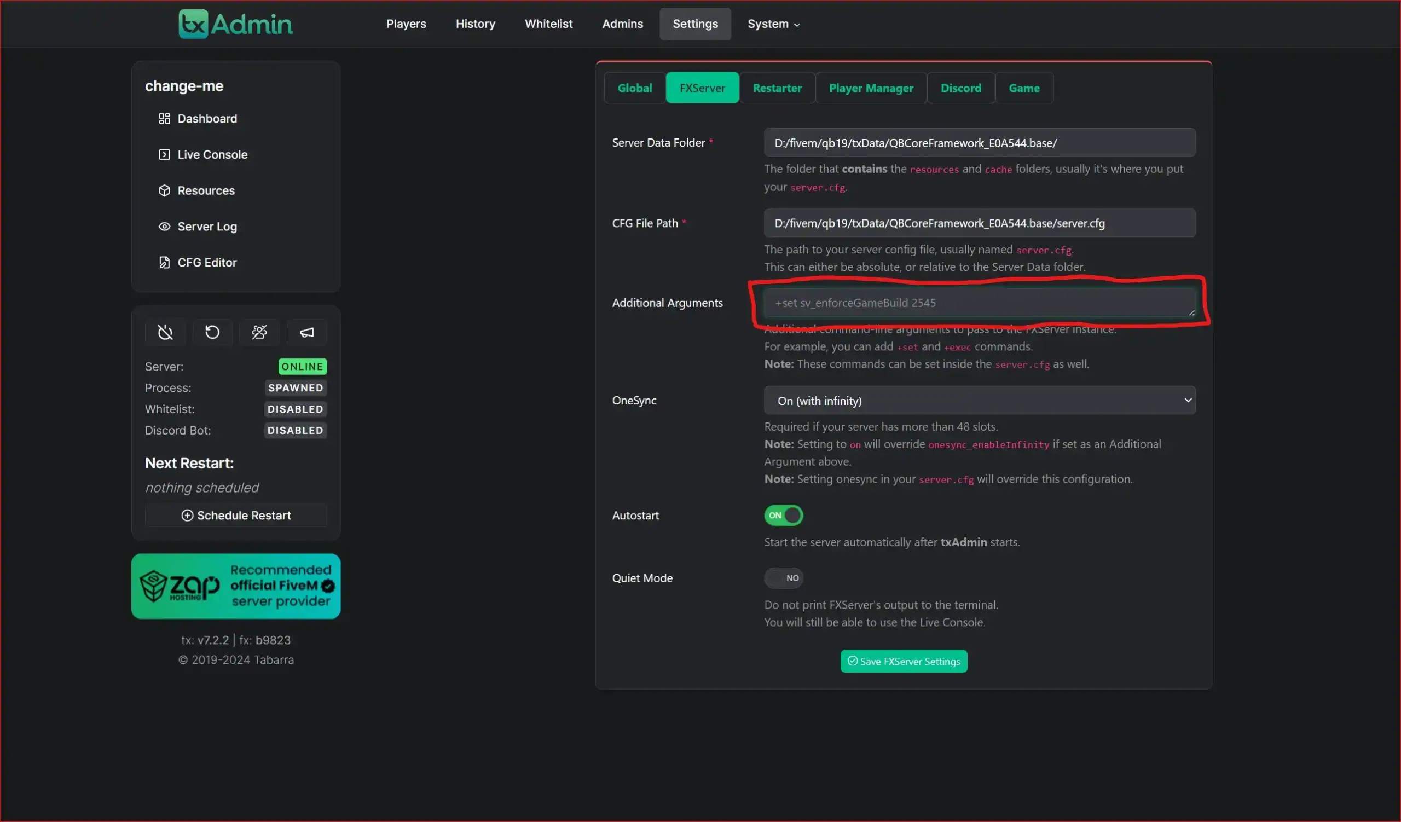Open the Dashboard icon in sidebar

[164, 118]
